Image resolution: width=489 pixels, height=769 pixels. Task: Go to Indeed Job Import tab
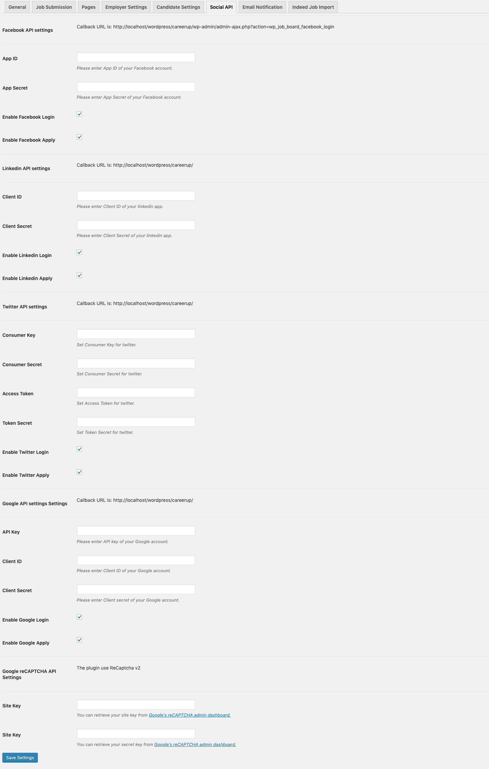pos(313,7)
